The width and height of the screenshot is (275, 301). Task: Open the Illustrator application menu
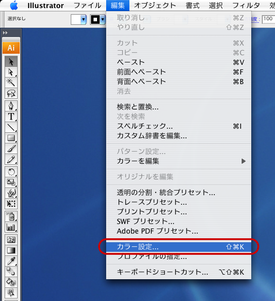tap(45, 6)
